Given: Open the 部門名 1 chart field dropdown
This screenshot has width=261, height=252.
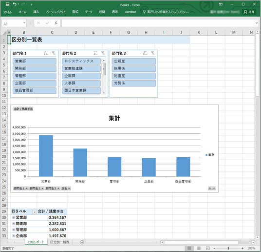Looking at the screenshot, I should point(21,189).
